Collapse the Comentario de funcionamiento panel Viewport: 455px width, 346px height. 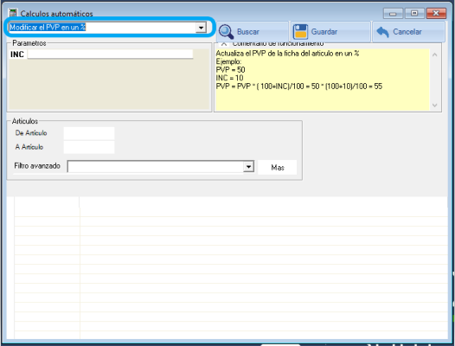tap(224, 44)
